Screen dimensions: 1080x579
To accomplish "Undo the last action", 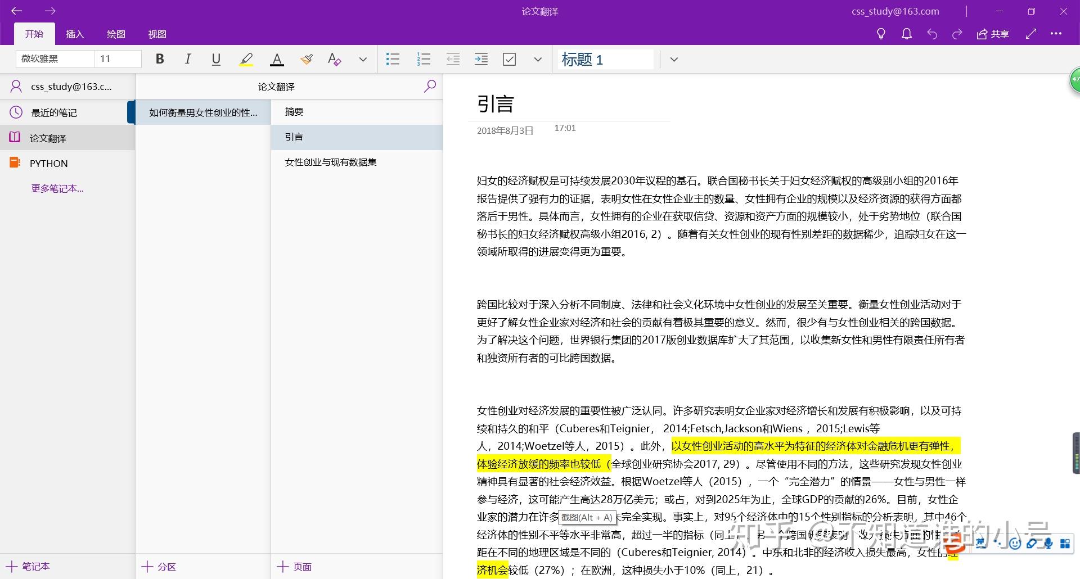I will [x=932, y=34].
